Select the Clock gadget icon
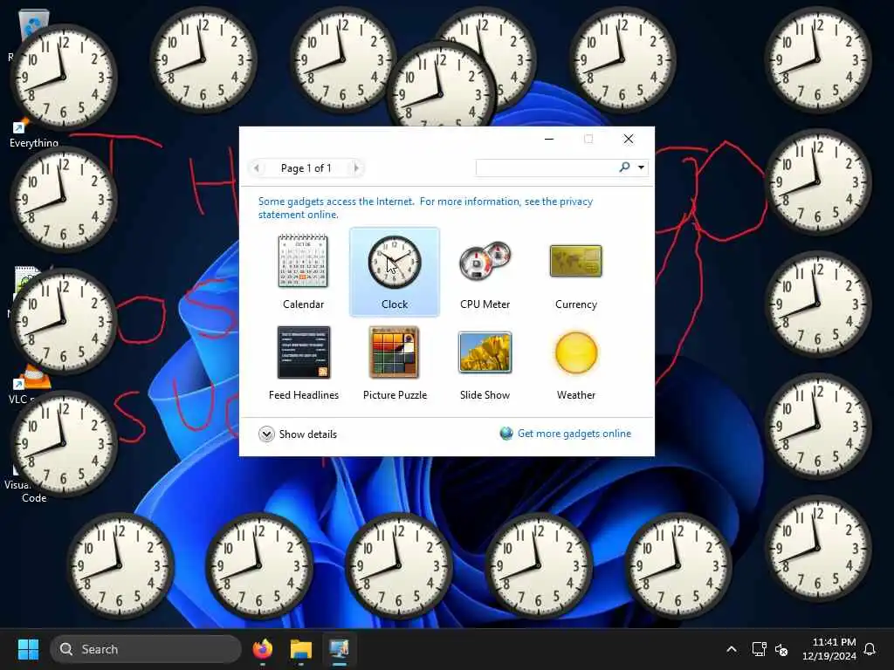Viewport: 894px width, 670px height. [x=395, y=263]
